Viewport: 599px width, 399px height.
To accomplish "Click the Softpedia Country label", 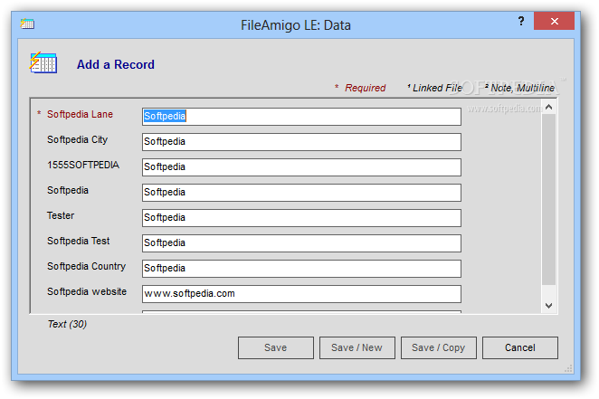I will click(86, 266).
